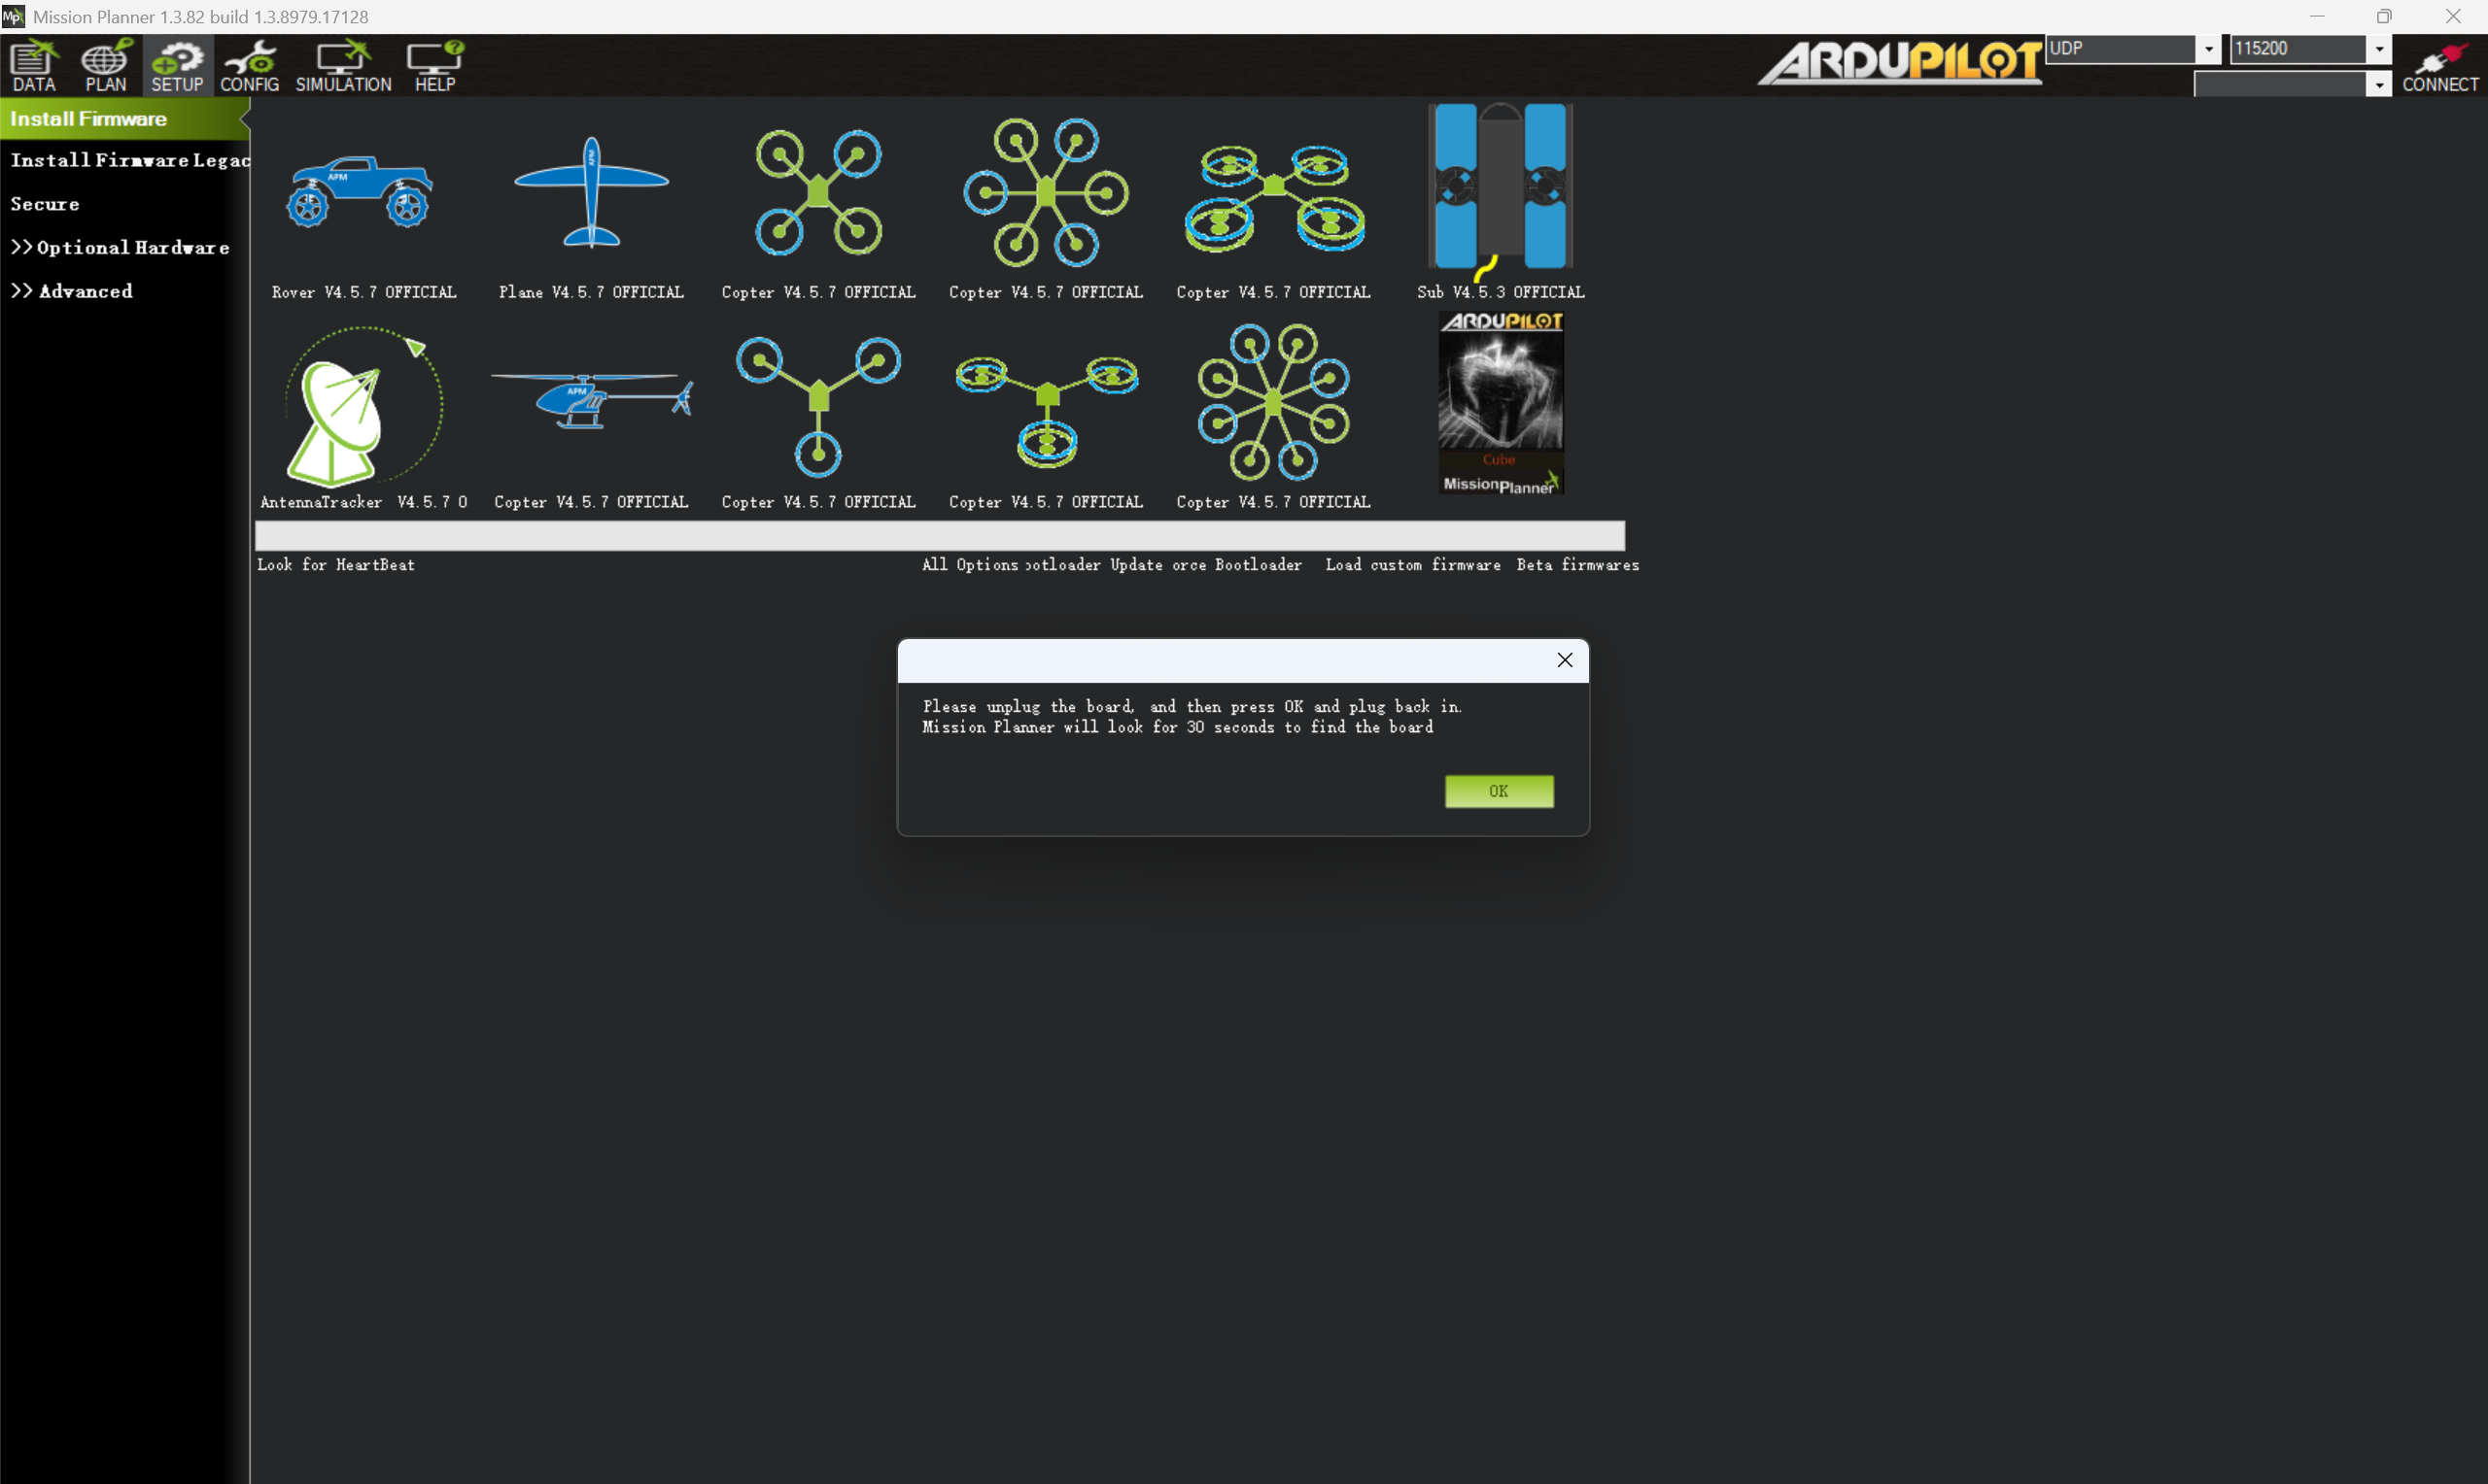Viewport: 2488px width, 1484px height.
Task: Choose the octocopter firmware icon
Action: 1272,402
